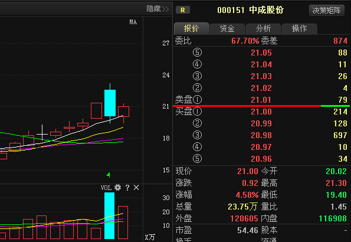The image size is (351, 242).
Task: Click the MA indicator label
Action: tap(133, 22)
